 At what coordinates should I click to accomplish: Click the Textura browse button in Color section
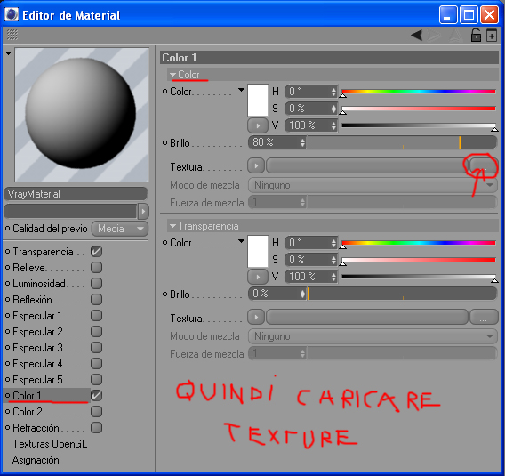coord(484,166)
